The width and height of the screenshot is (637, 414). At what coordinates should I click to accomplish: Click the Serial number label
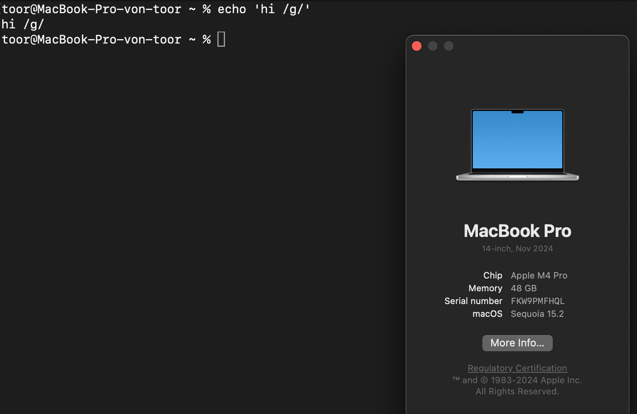[x=473, y=301]
